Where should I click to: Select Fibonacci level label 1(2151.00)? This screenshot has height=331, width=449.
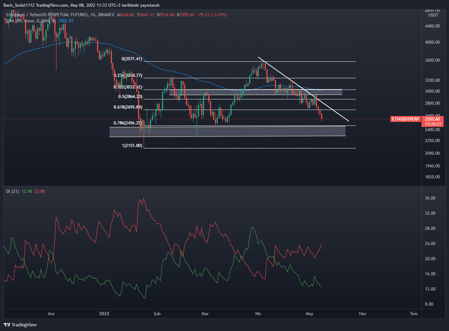[132, 145]
